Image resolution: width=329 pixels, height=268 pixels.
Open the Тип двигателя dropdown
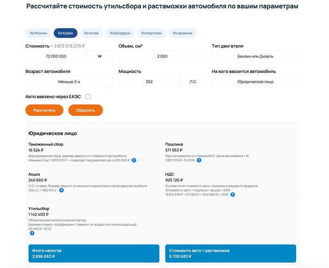click(x=255, y=56)
